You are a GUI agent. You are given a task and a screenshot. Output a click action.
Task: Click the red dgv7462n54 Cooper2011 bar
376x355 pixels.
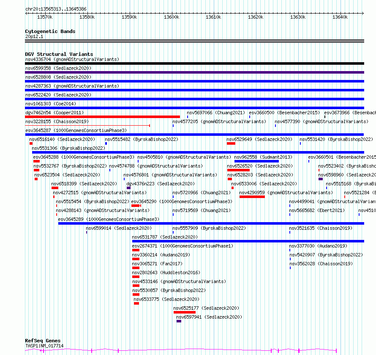[102, 117]
